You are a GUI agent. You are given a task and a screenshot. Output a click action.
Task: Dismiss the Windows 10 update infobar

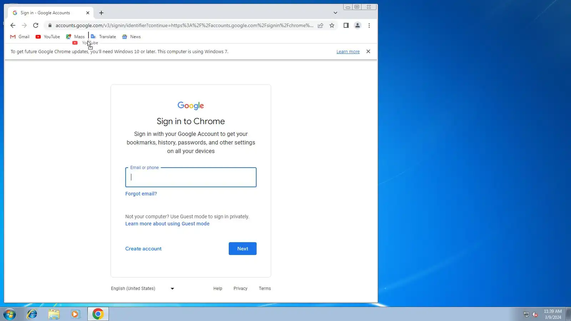click(368, 51)
